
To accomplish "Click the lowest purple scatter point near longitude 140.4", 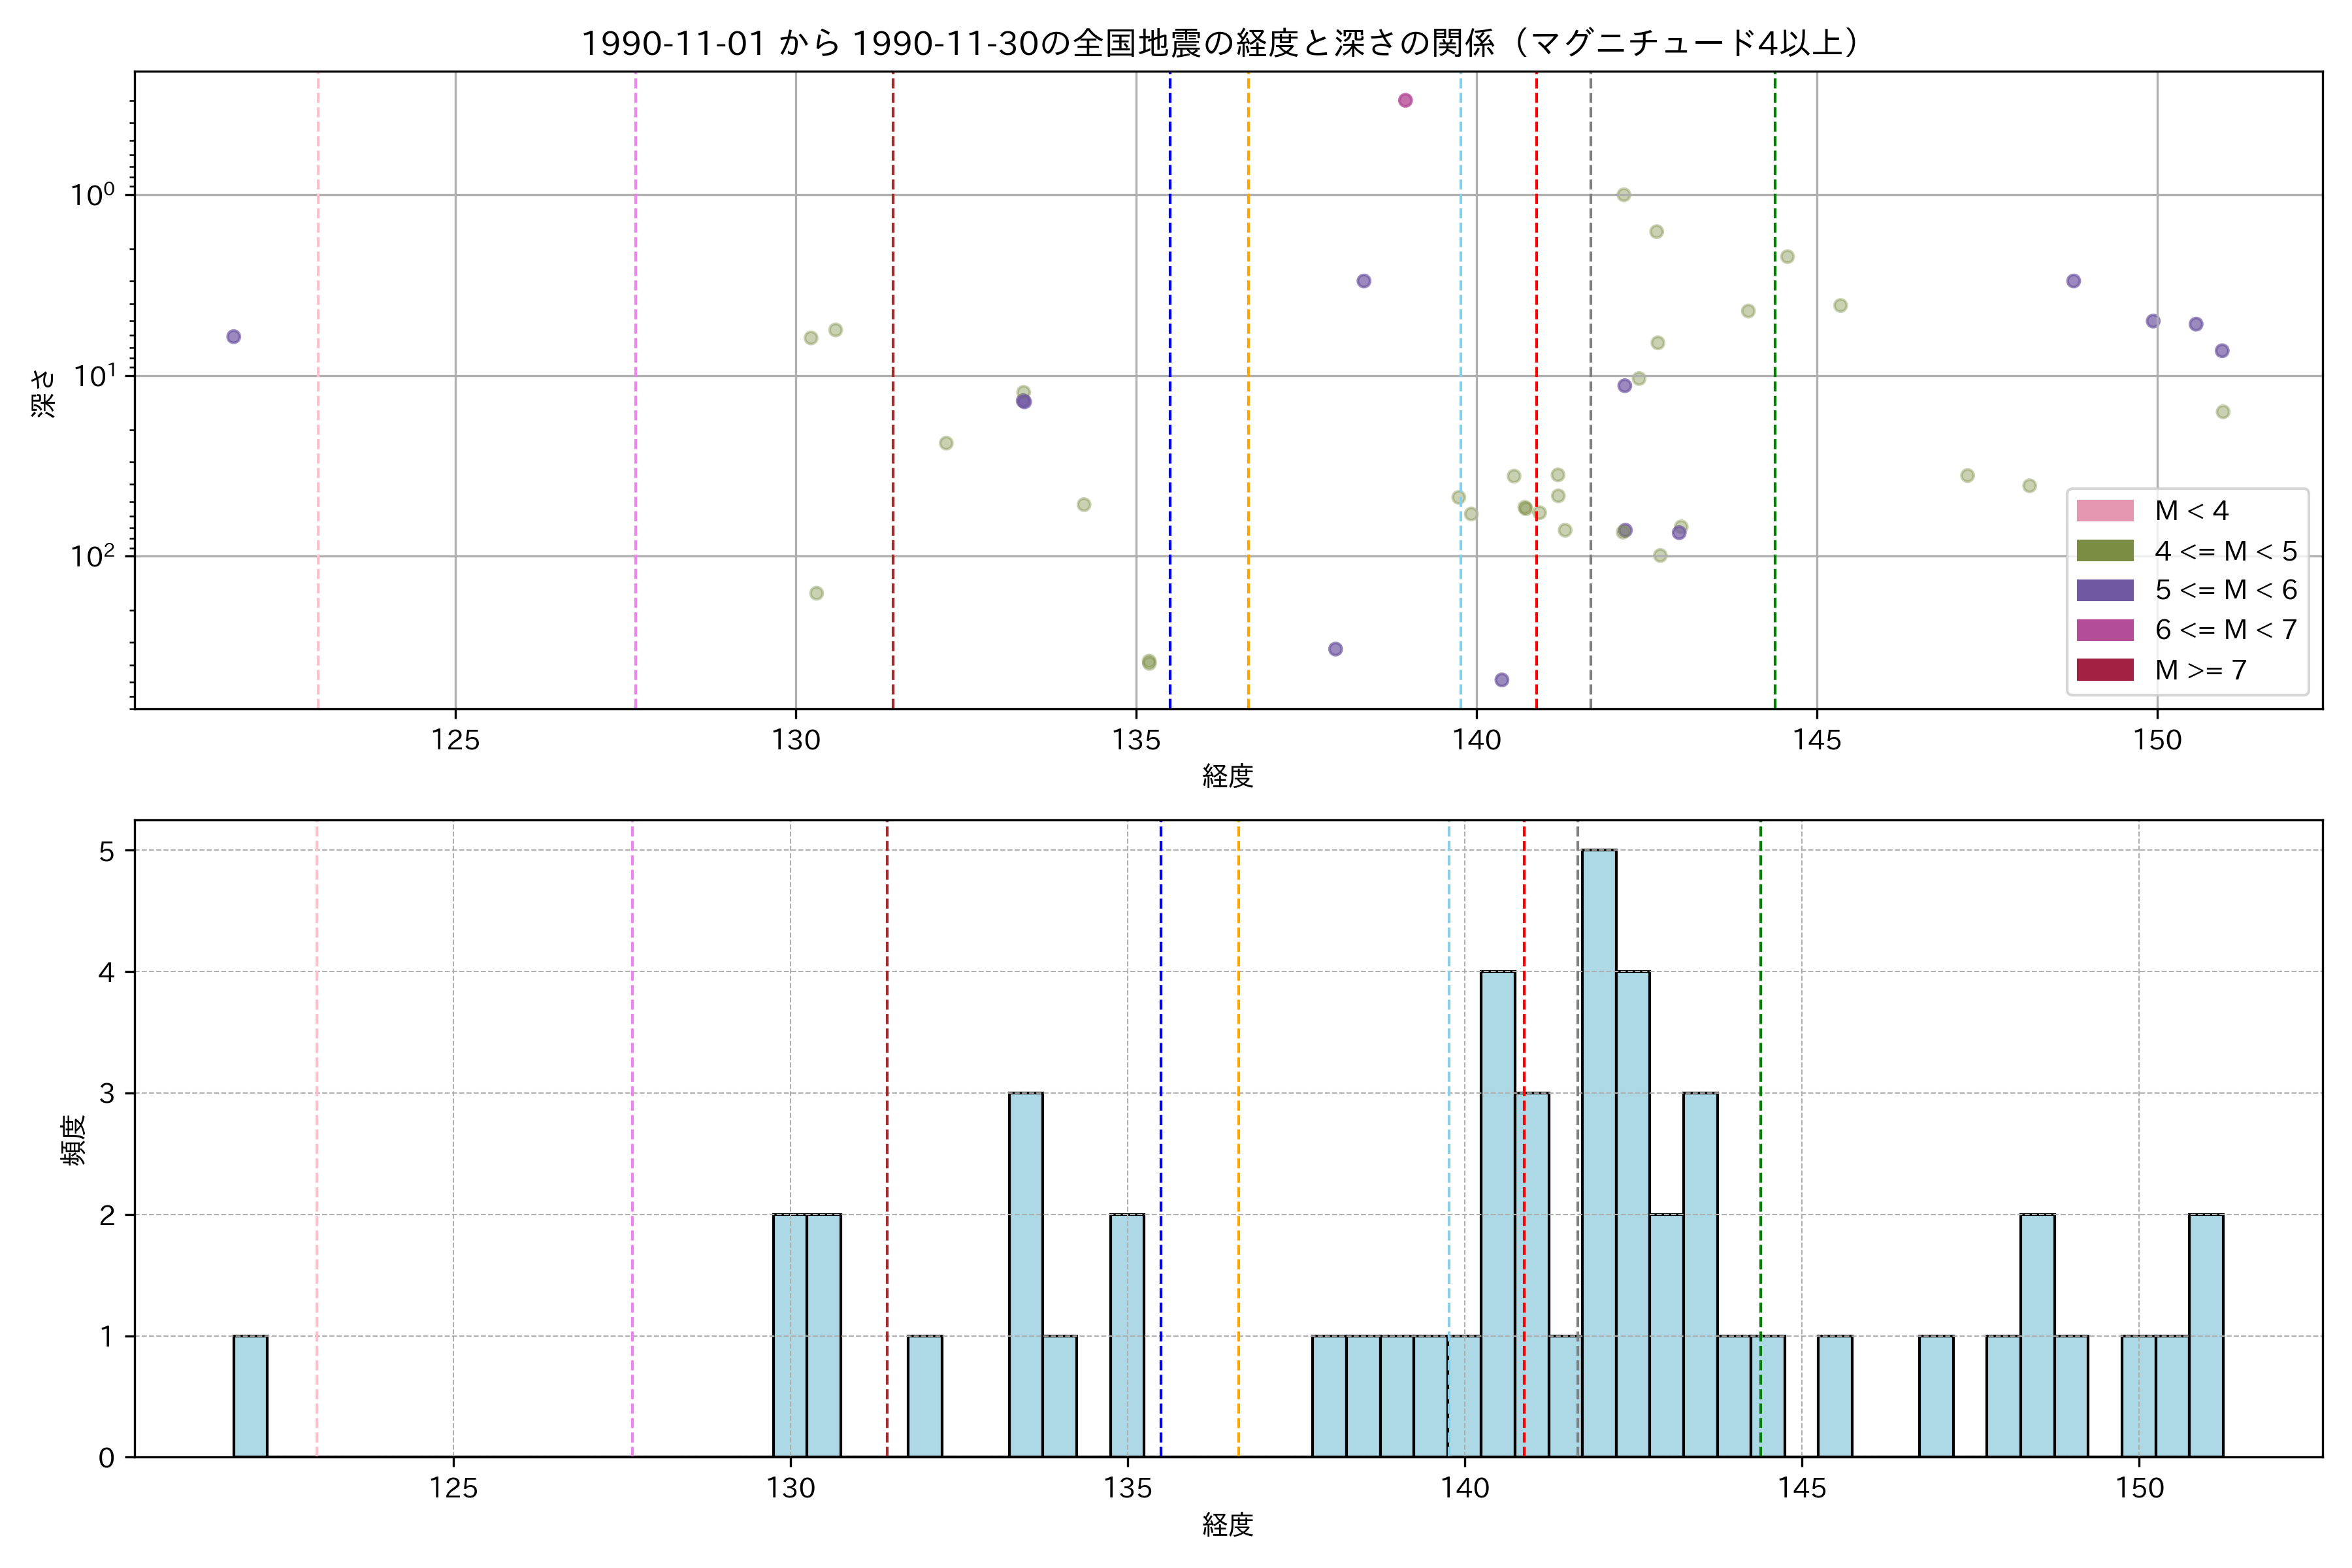I will [1501, 680].
